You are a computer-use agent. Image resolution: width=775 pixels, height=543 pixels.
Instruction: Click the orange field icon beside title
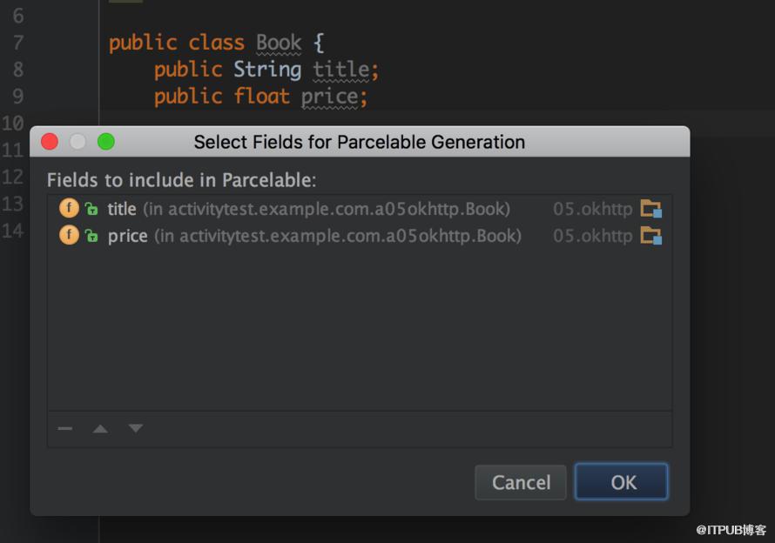tap(69, 208)
